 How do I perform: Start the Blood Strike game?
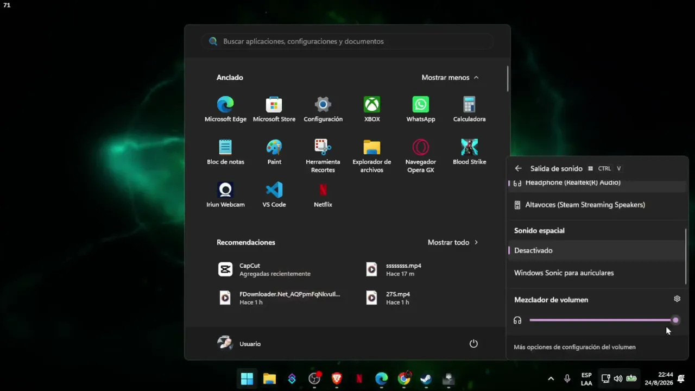click(470, 152)
